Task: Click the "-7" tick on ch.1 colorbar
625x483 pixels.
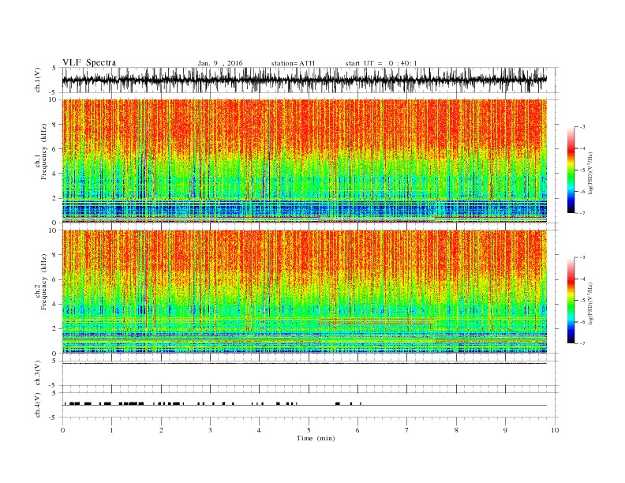Action: pos(582,213)
